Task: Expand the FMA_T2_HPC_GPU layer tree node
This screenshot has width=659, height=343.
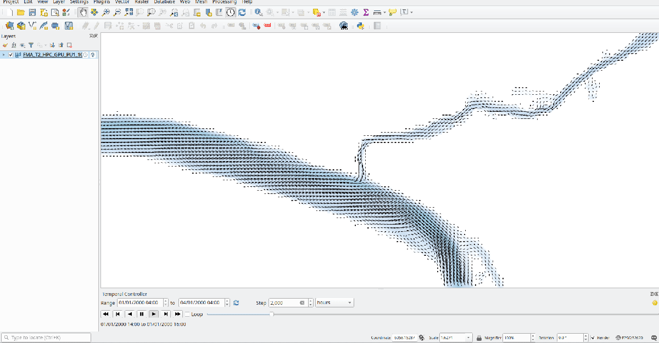Action: (x=4, y=55)
